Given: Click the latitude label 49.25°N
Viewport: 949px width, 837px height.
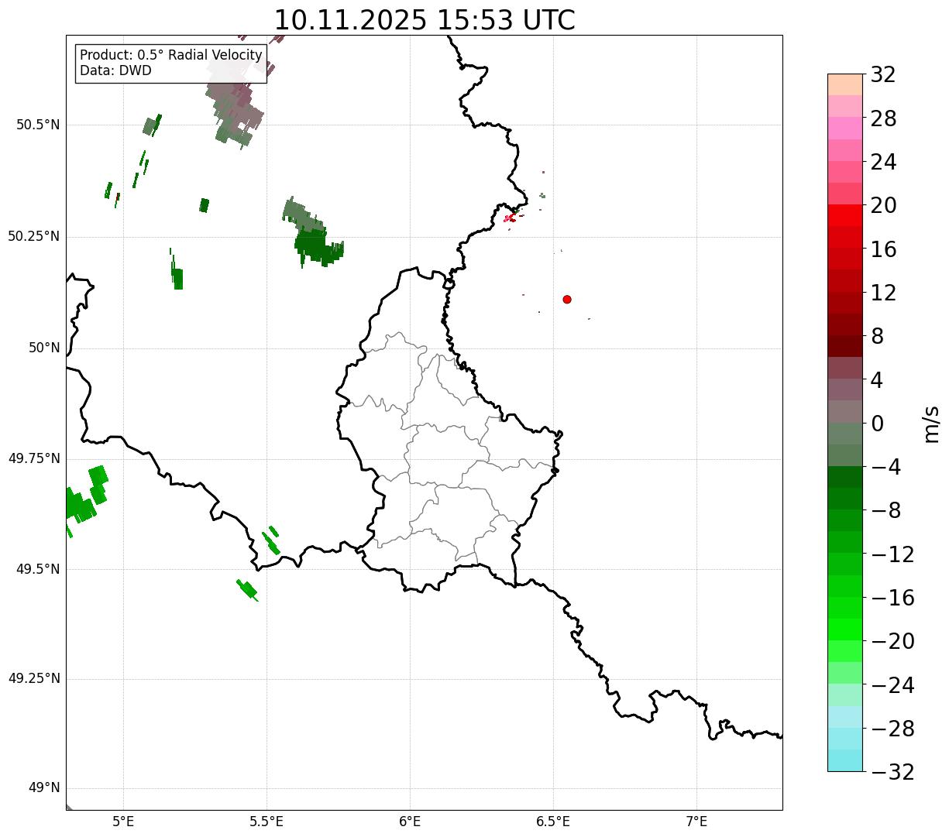Looking at the screenshot, I should click(x=34, y=679).
